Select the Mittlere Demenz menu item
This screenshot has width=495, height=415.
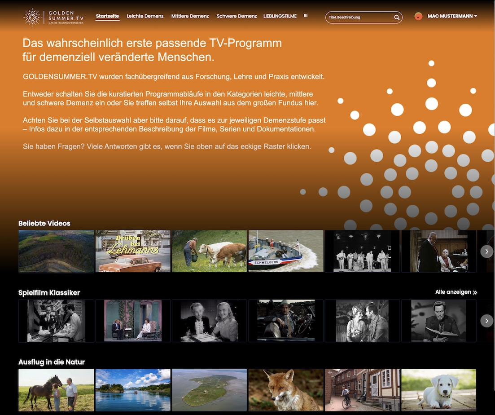[190, 16]
